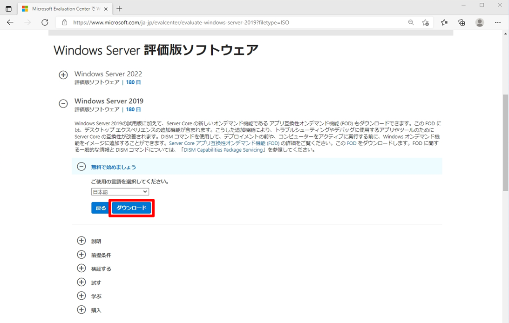The height and width of the screenshot is (323, 509).
Task: Click the address bar URL
Action: point(181,22)
